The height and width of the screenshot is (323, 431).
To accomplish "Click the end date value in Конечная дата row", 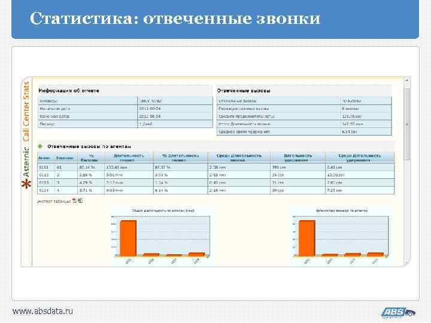I will 150,117.
